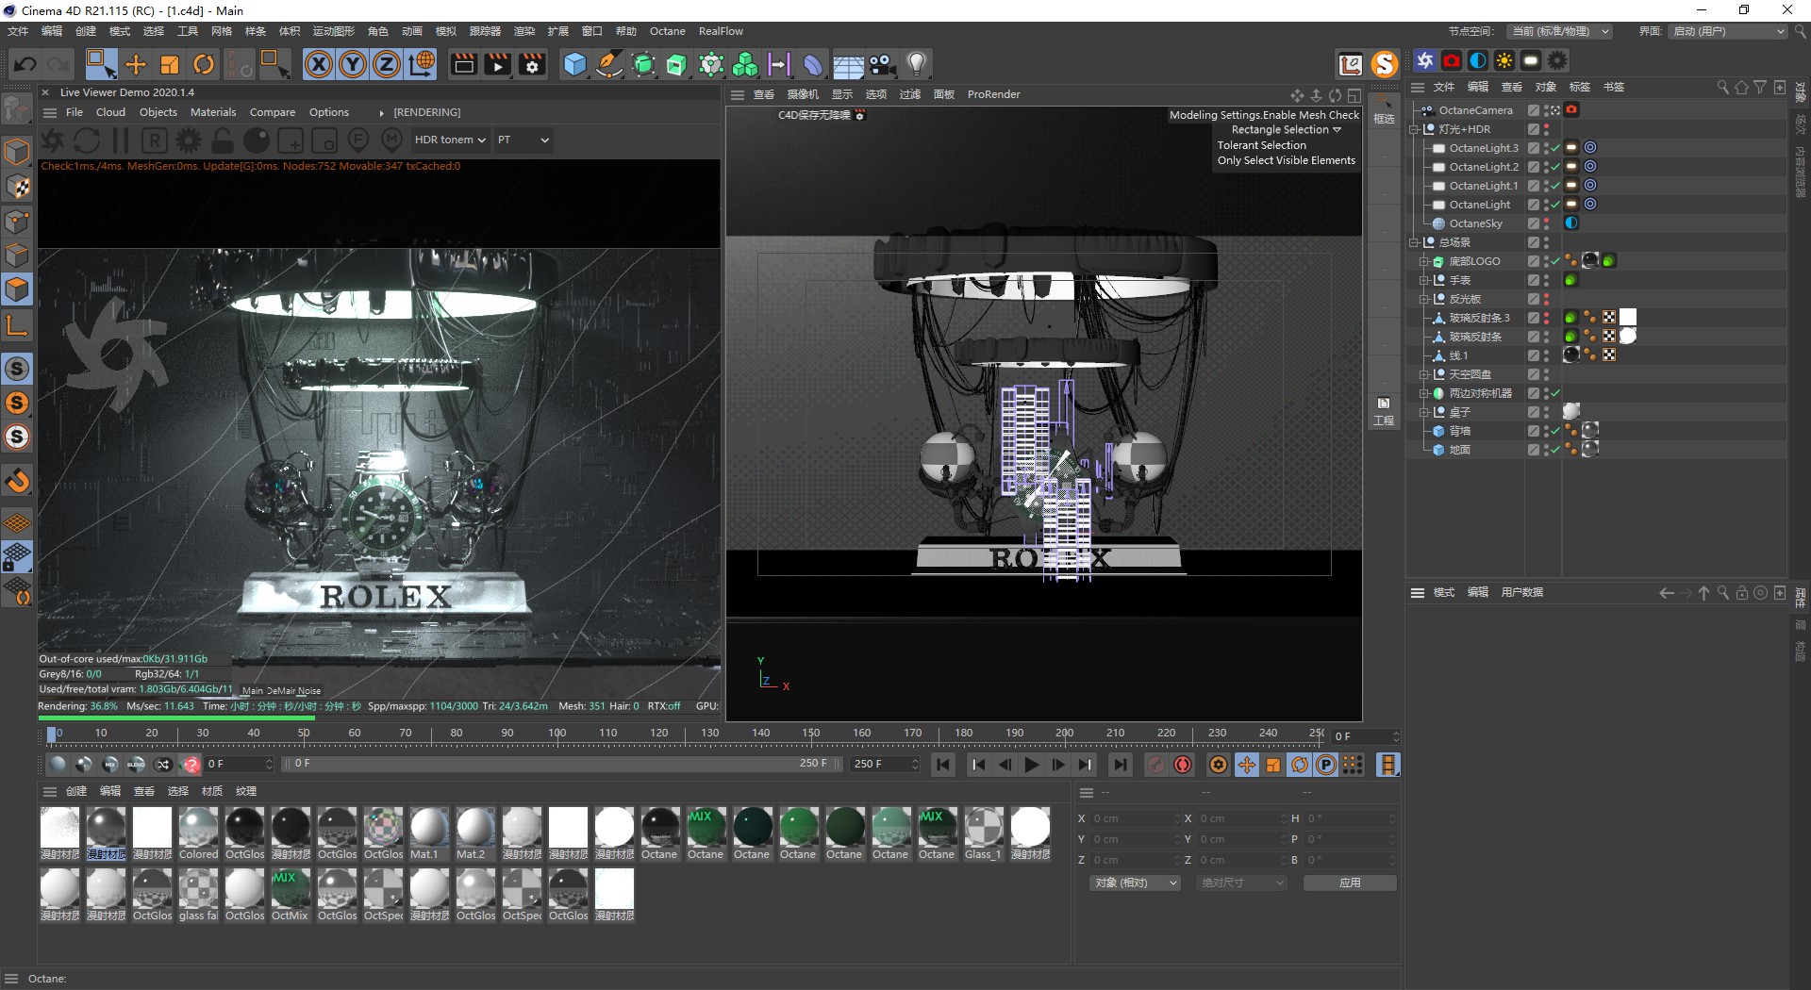
Task: Expand the 桌子 group
Action: (x=1424, y=412)
